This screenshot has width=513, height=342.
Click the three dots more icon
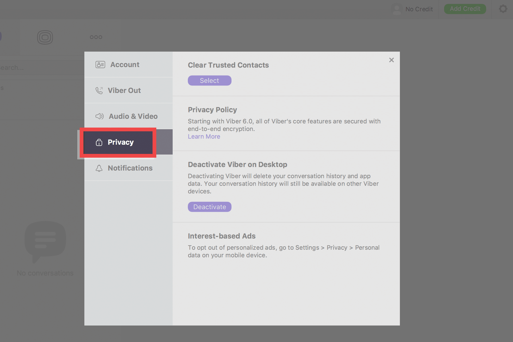pyautogui.click(x=96, y=37)
